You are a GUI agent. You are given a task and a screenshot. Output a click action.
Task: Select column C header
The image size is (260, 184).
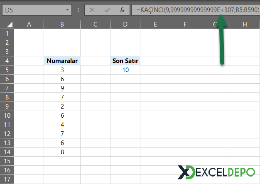click(96, 24)
